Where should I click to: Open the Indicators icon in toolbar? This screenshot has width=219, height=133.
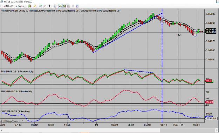pos(69,6)
